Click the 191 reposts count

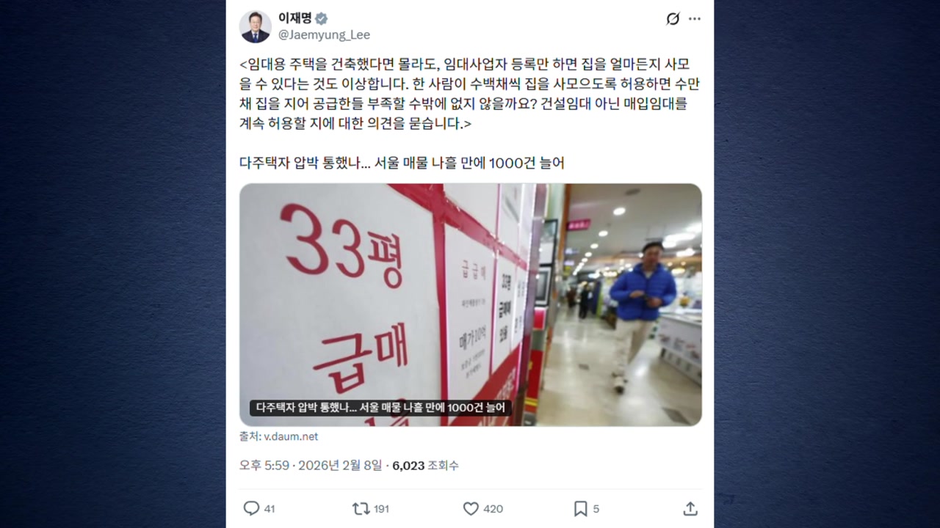381,509
